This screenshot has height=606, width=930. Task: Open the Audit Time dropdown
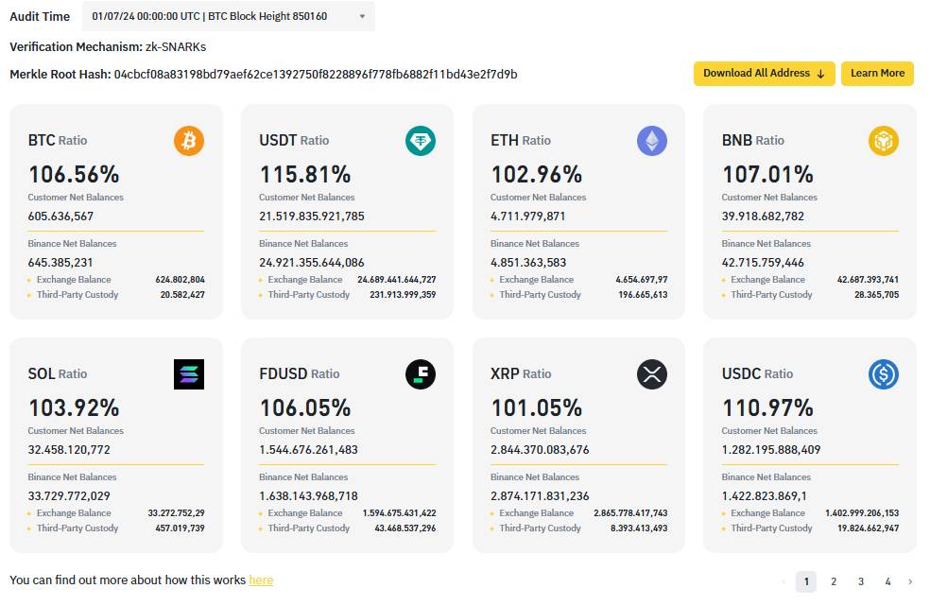(x=229, y=16)
